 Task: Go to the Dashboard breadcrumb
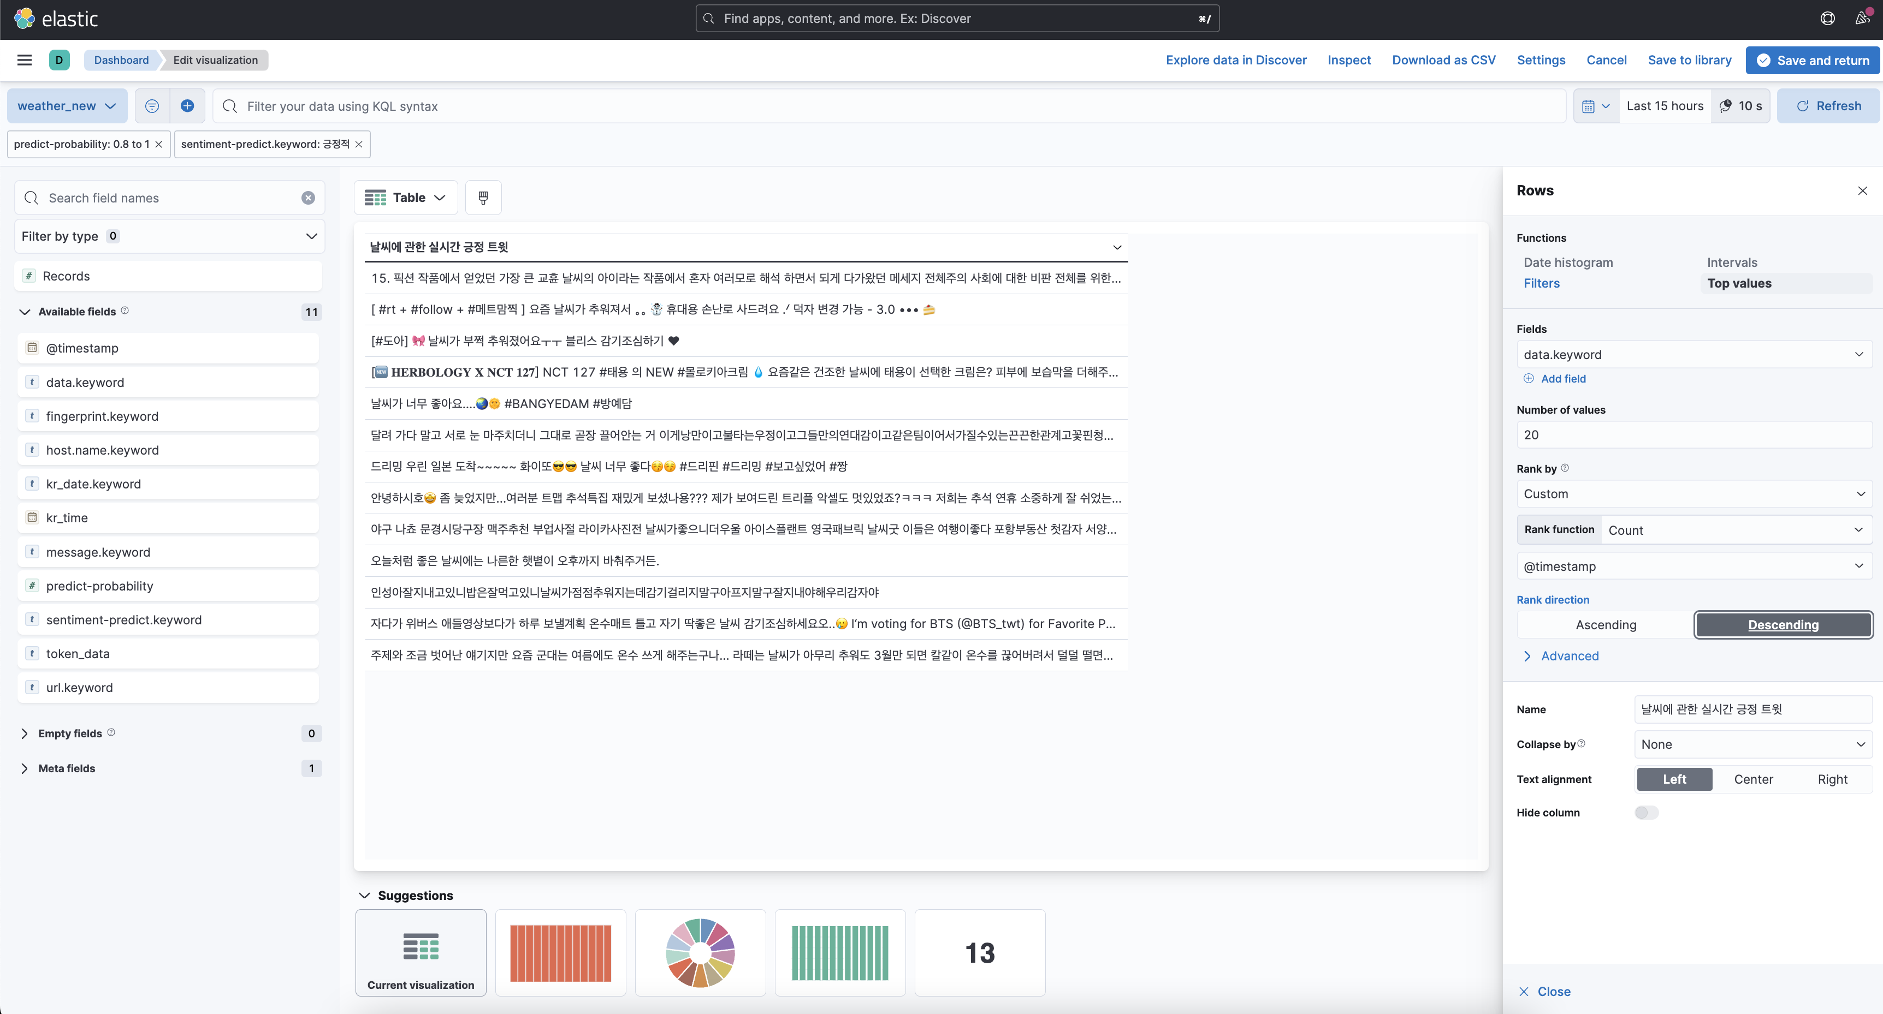[121, 60]
